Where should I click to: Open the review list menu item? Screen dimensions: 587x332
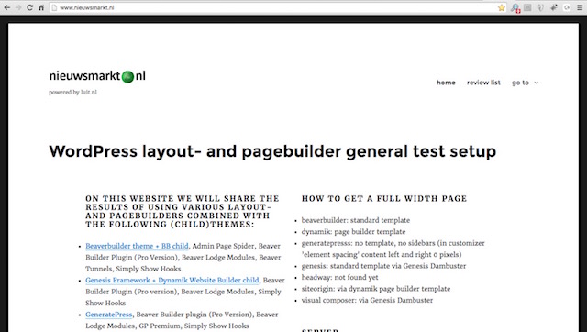tap(483, 83)
